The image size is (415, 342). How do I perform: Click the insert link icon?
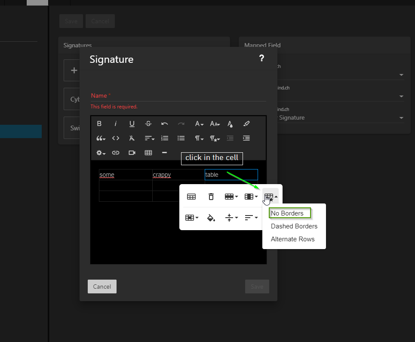tap(116, 153)
